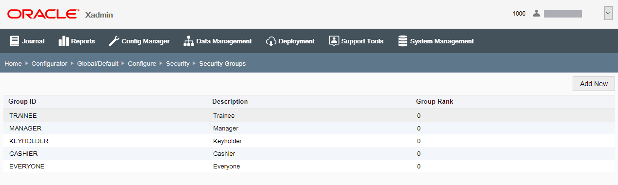618x185 pixels.
Task: Click Security Groups breadcrumb
Action: [222, 64]
